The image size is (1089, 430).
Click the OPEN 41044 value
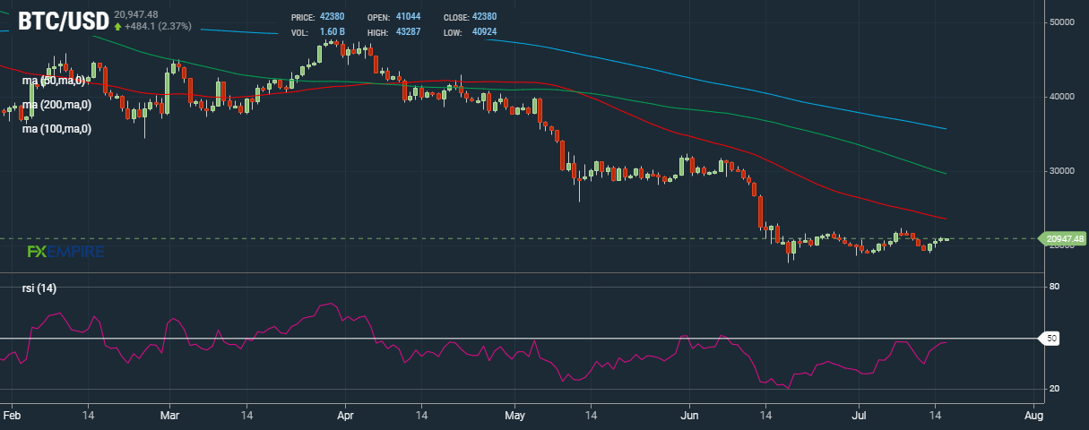[x=409, y=17]
